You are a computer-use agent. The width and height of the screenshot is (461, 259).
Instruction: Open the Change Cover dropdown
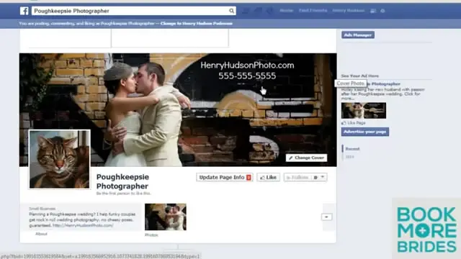coord(306,158)
